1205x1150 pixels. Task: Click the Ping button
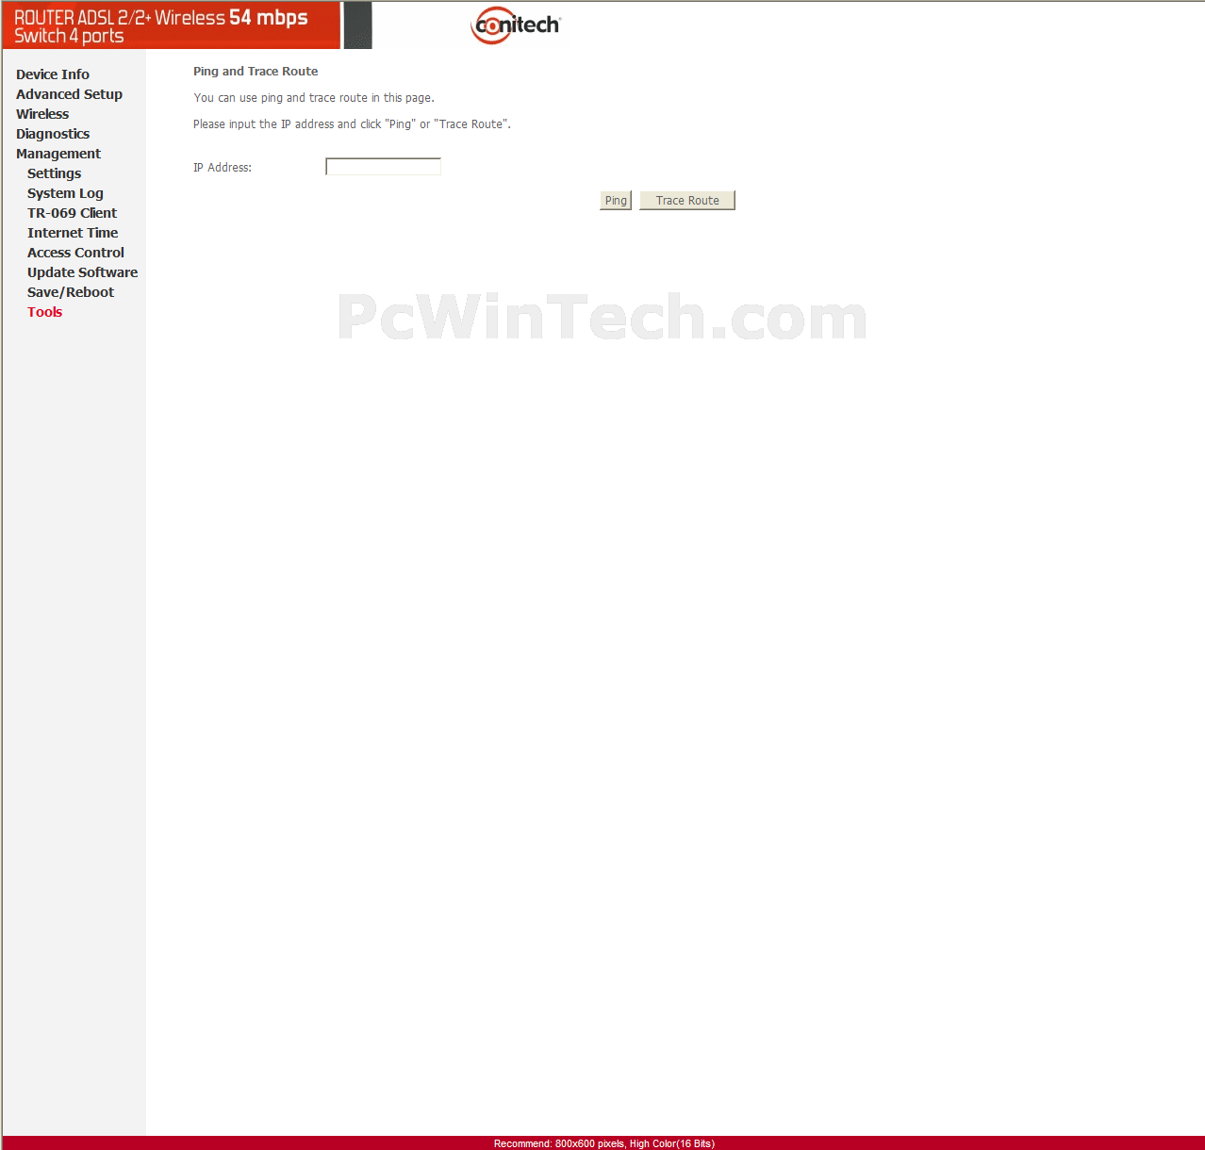[x=616, y=201]
